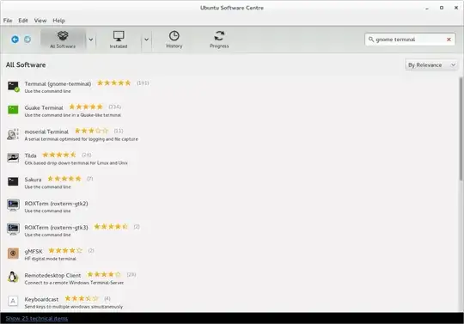Open the Edit menu
The height and width of the screenshot is (324, 464).
pos(23,21)
